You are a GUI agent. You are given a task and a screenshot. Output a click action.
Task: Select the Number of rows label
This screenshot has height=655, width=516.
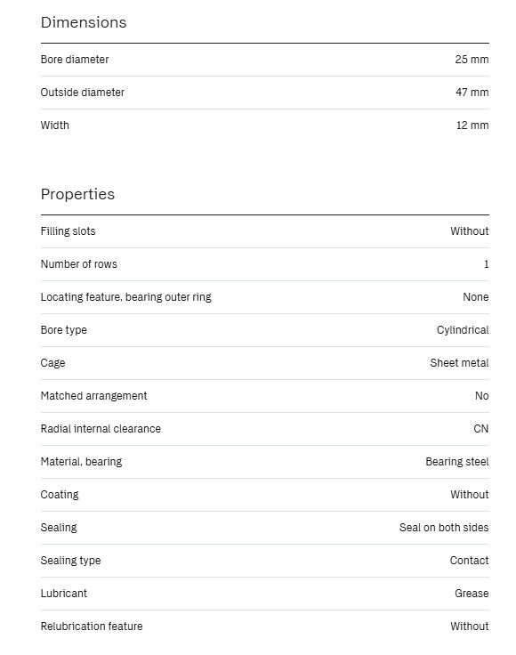pyautogui.click(x=79, y=264)
